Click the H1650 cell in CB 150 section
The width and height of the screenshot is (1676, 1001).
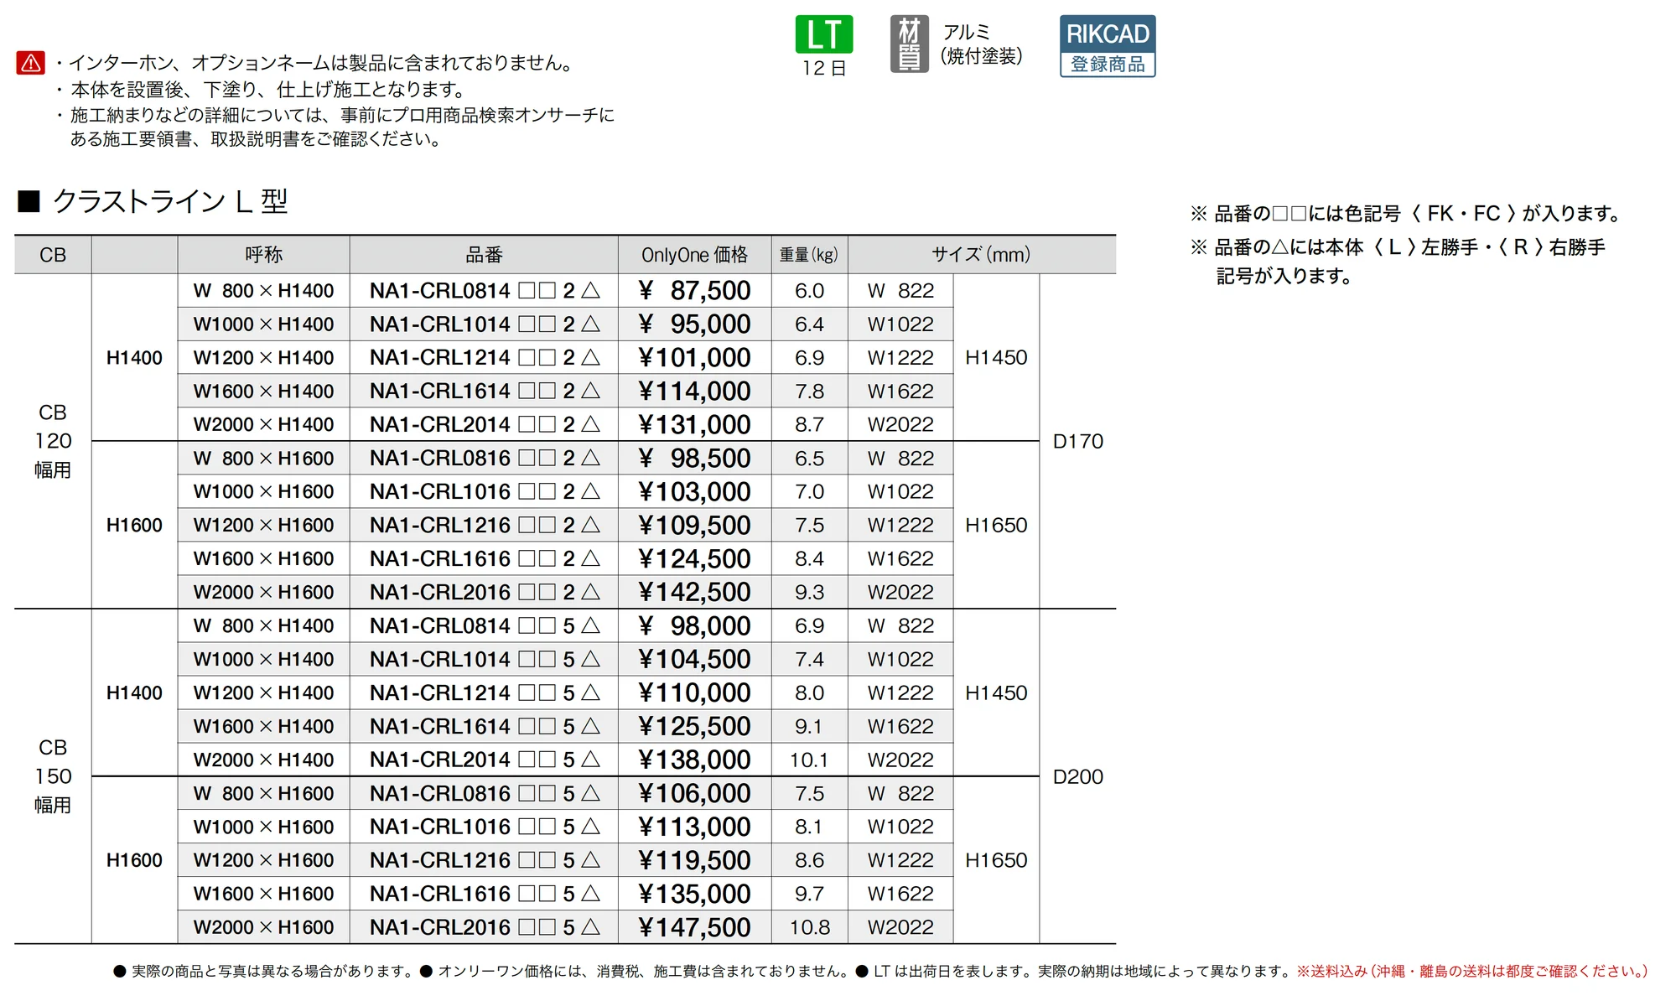pyautogui.click(x=996, y=861)
